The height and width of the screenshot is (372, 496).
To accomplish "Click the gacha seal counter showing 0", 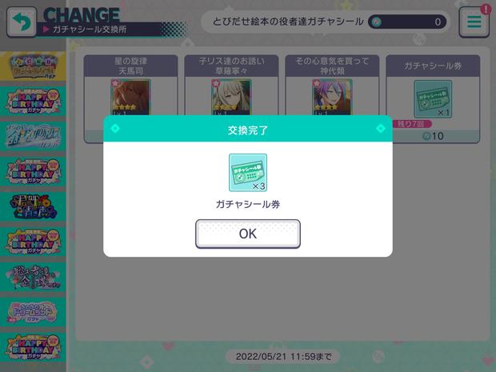I will tap(407, 22).
